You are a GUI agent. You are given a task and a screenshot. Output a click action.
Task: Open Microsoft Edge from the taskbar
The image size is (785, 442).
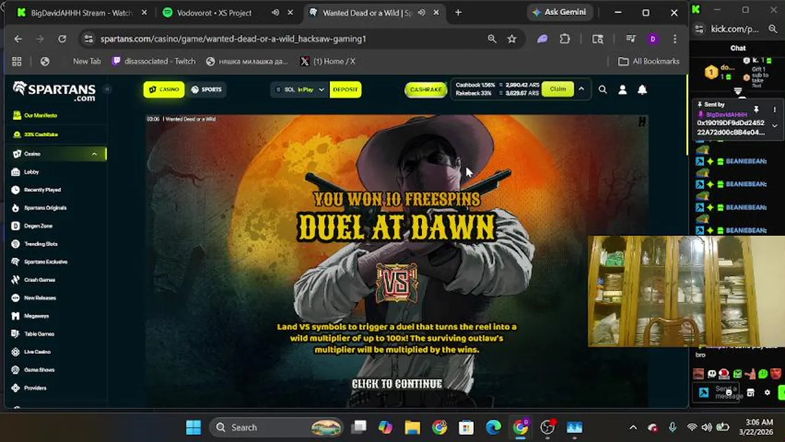click(493, 427)
